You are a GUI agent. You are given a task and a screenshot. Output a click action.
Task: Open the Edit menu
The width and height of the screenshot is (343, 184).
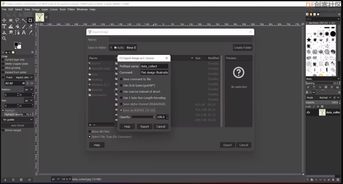[x=11, y=9]
